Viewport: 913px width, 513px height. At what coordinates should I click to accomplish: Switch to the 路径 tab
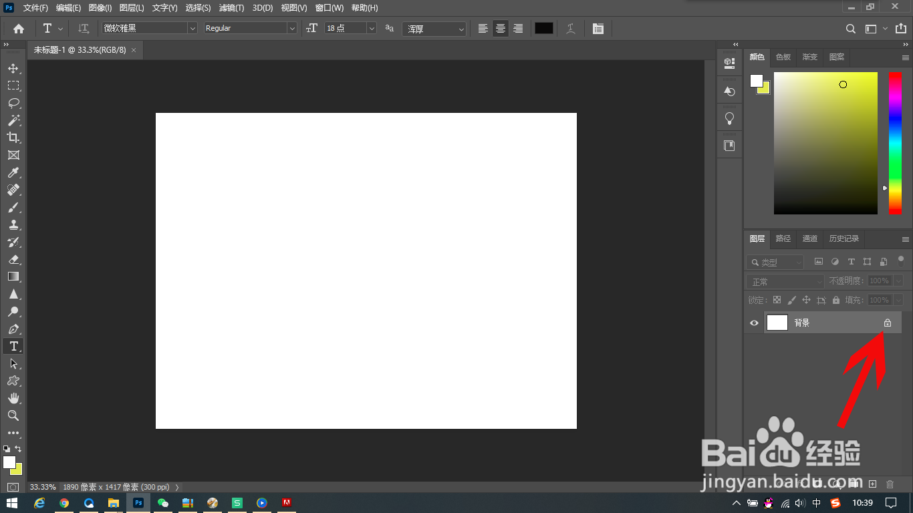pyautogui.click(x=783, y=238)
